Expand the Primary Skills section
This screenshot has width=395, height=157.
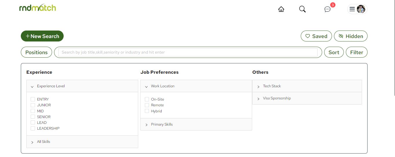click(x=196, y=124)
